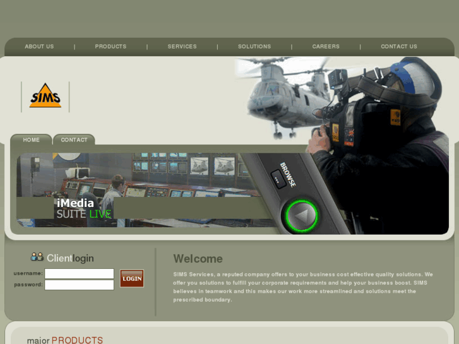Click the cameraman photo
Image resolution: width=459 pixels, height=344 pixels.
pyautogui.click(x=381, y=146)
